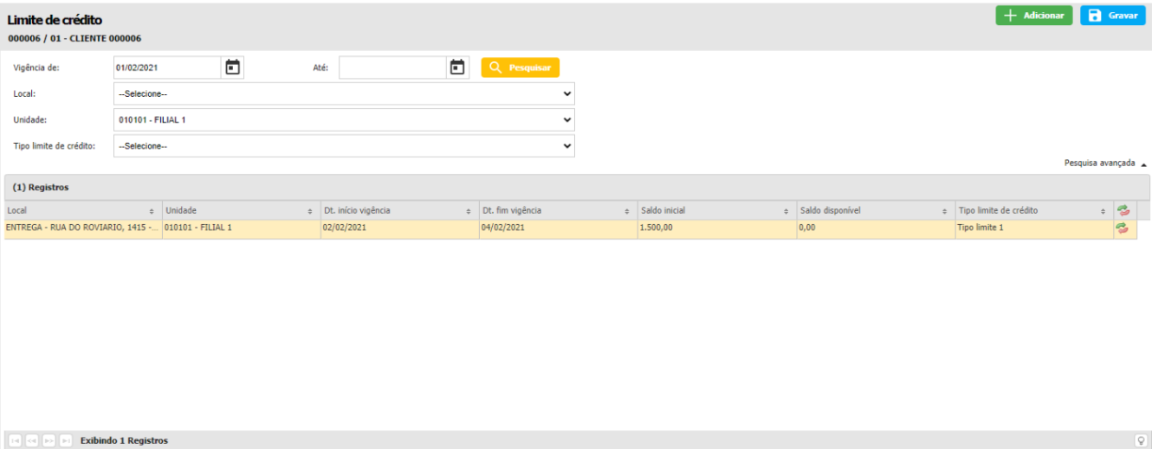This screenshot has height=449, width=1152.
Task: Click the Gravar button
Action: point(1113,16)
